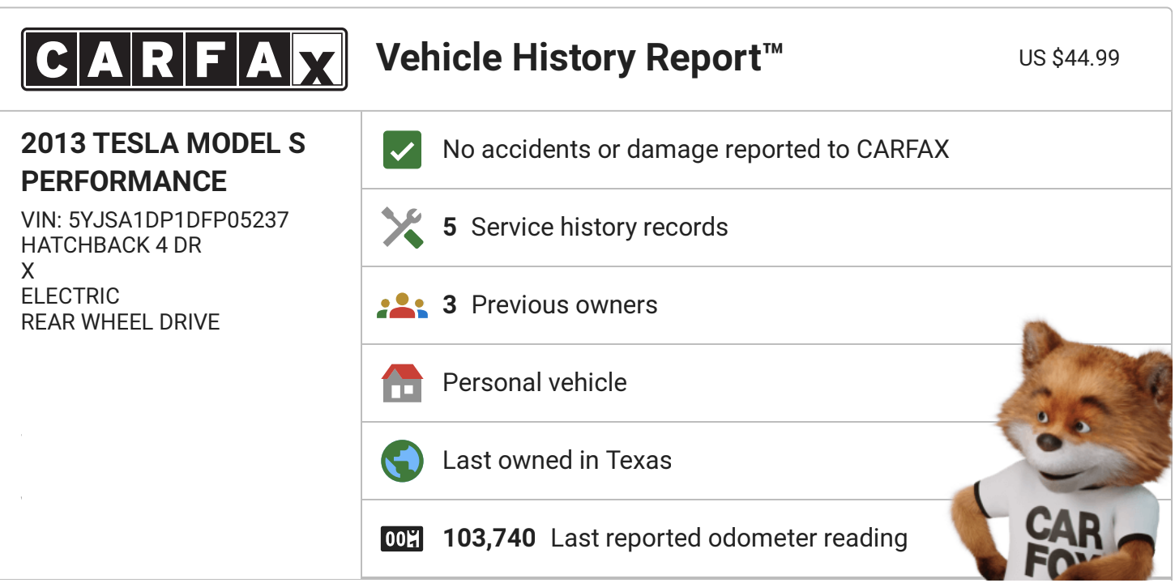The image size is (1175, 583).
Task: Click the three-people previous owners icon
Action: click(402, 305)
